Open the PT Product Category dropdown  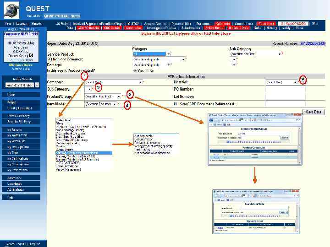click(114, 82)
